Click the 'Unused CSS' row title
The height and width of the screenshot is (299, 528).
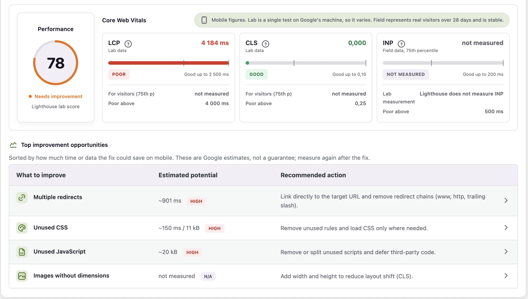click(50, 227)
